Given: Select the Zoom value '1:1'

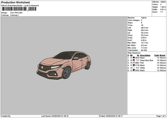Looking at the screenshot, I should [161, 12].
